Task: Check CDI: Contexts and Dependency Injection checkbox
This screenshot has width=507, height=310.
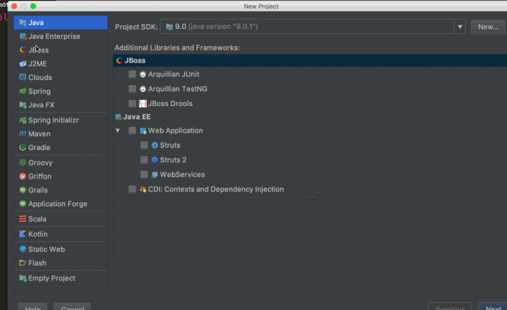Action: pyautogui.click(x=132, y=189)
